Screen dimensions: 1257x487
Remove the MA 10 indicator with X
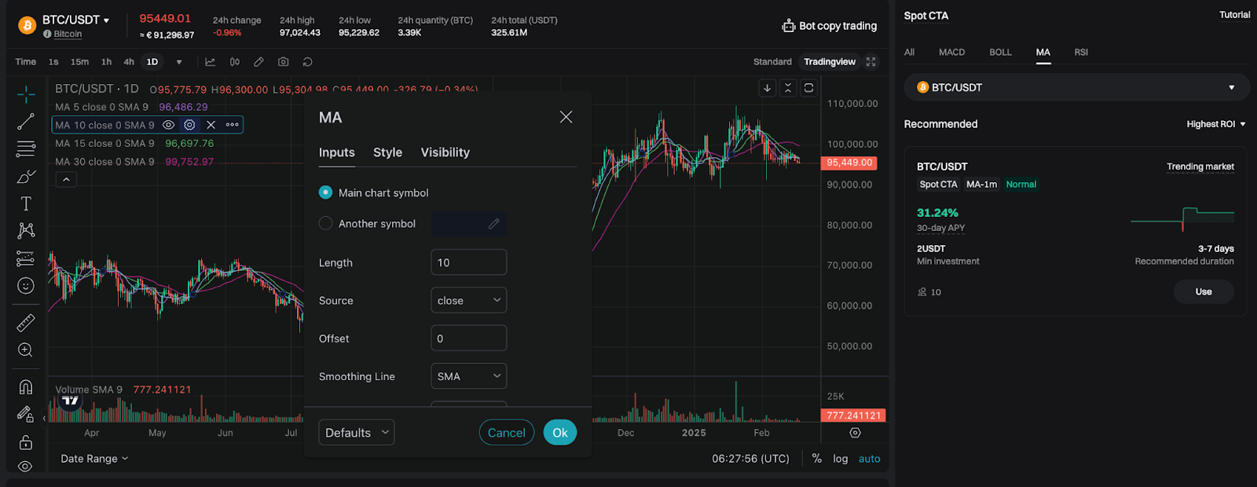(211, 125)
